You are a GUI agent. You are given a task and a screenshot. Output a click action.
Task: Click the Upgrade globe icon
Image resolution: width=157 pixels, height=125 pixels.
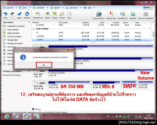133,14
